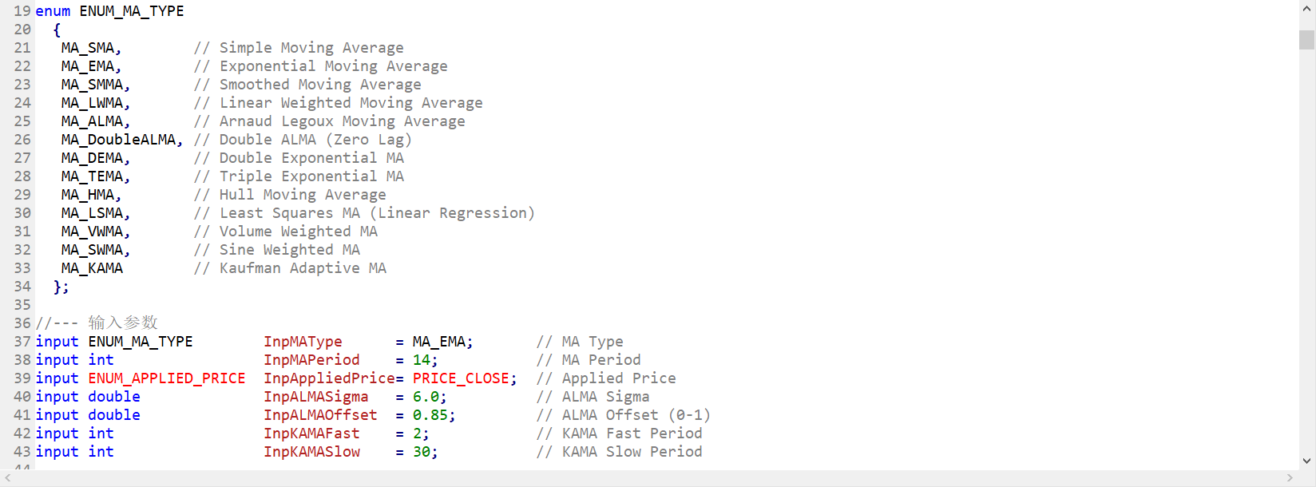Click the horizontal scrollbar left arrow

coord(8,478)
